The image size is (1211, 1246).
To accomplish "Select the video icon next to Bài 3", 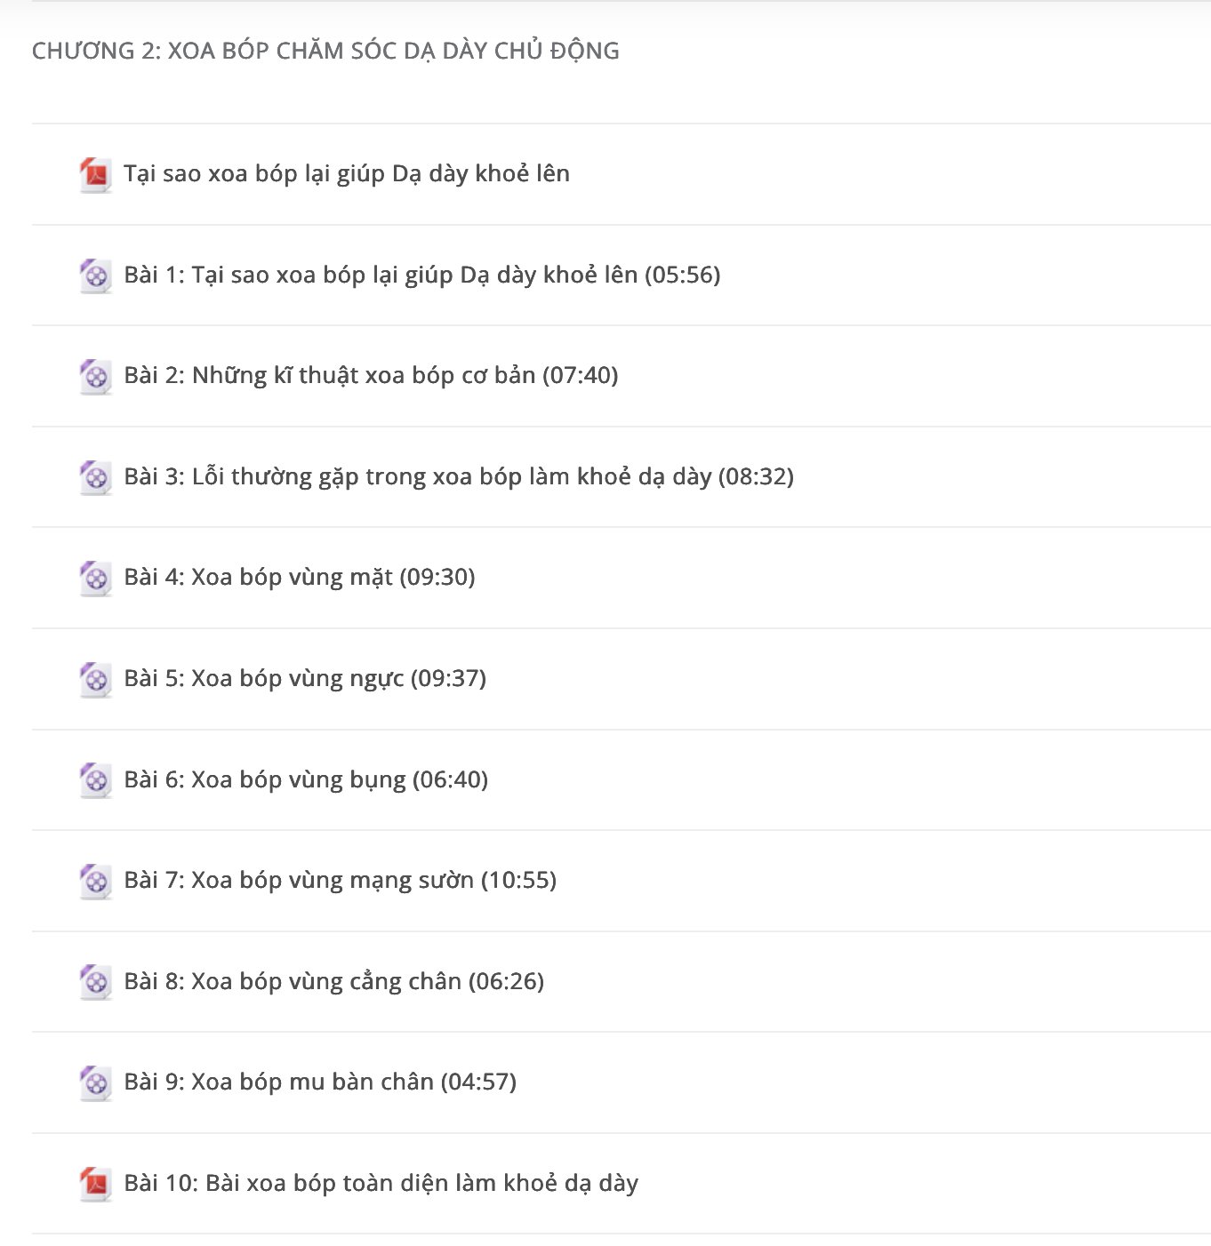I will coord(95,477).
